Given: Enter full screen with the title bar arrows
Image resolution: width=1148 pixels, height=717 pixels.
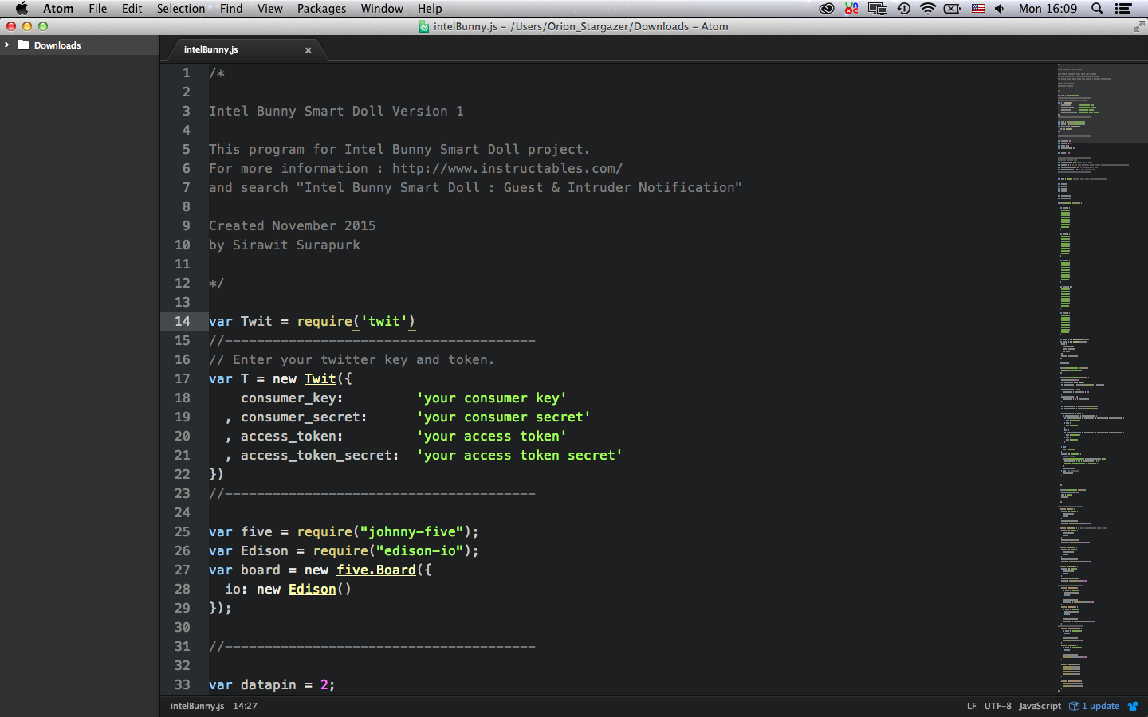Looking at the screenshot, I should point(1138,26).
